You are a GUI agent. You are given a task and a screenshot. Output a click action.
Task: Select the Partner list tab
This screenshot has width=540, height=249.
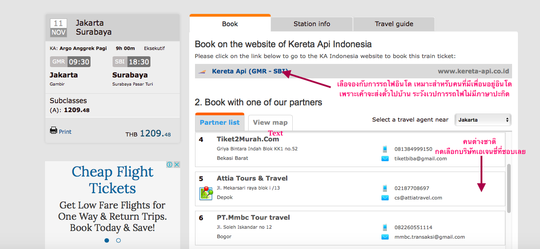(220, 122)
